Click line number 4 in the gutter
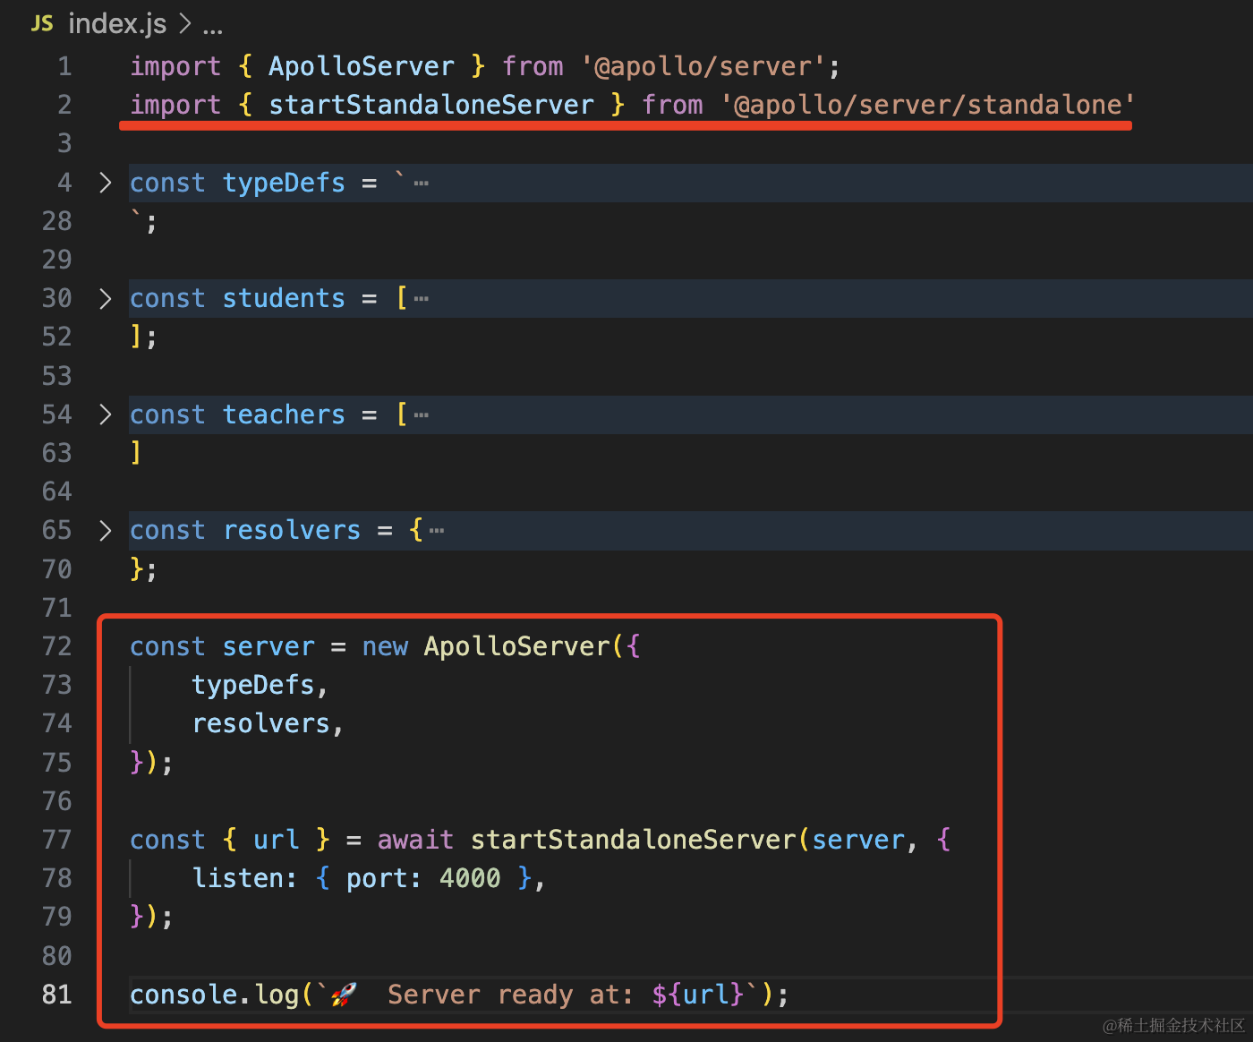 [64, 183]
